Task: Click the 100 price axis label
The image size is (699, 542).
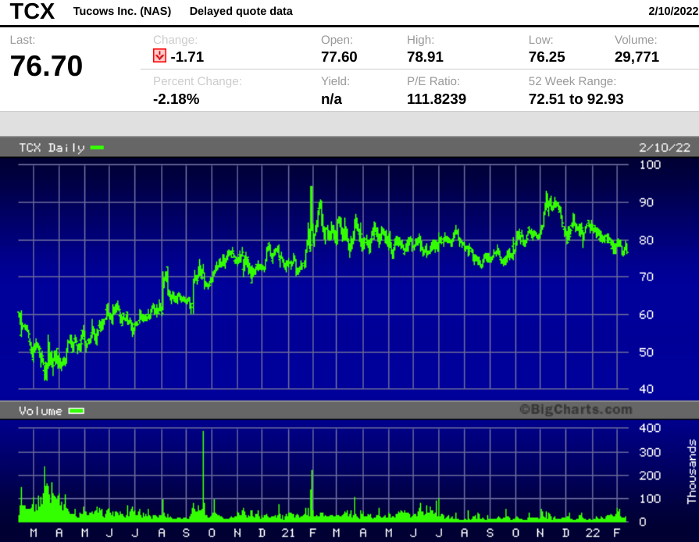Action: (x=650, y=165)
